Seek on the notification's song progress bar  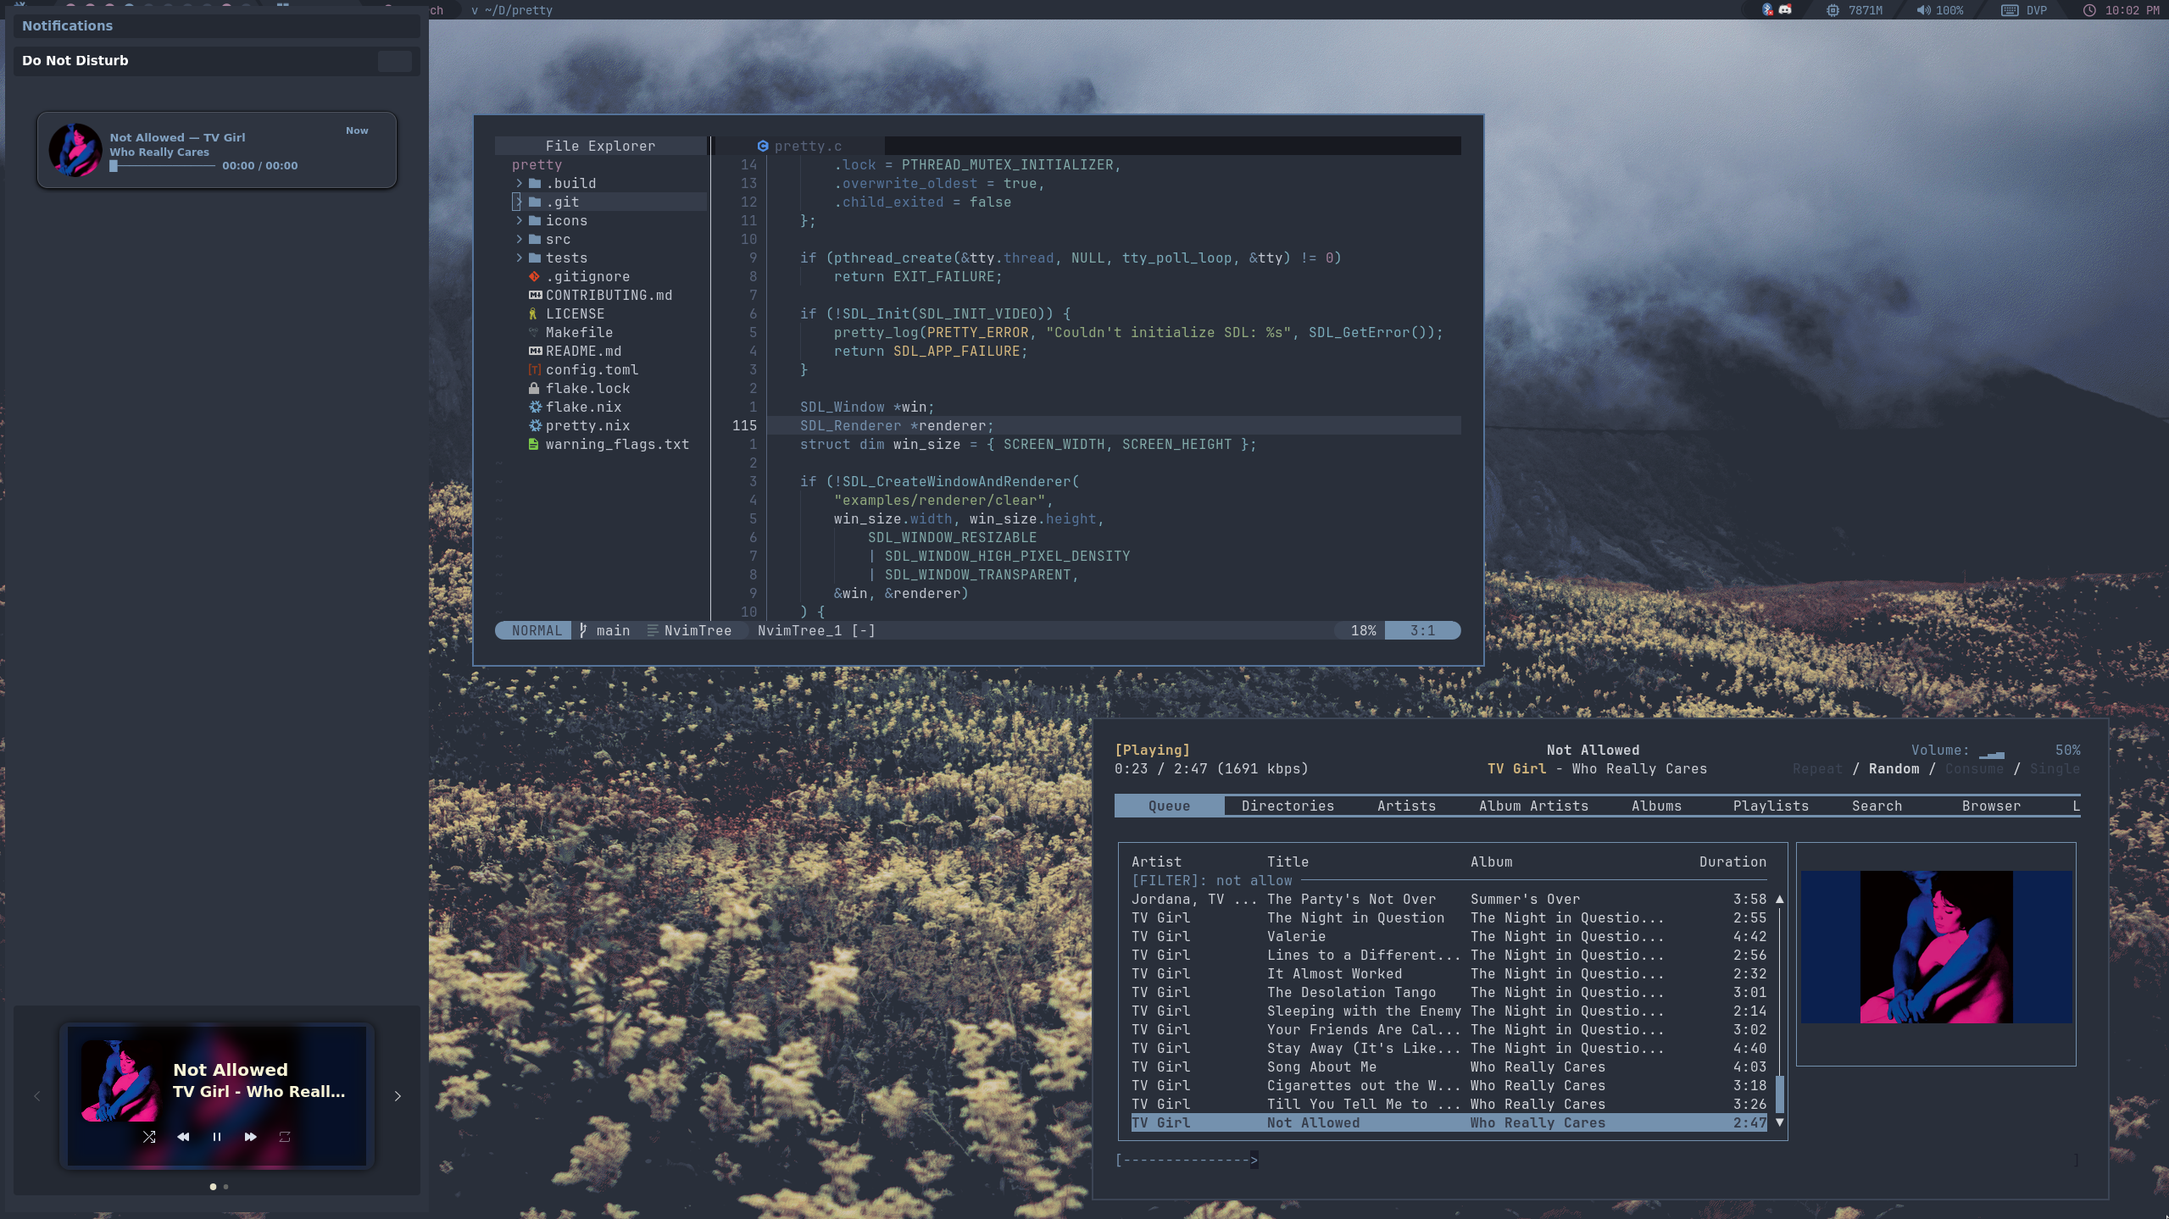point(163,166)
